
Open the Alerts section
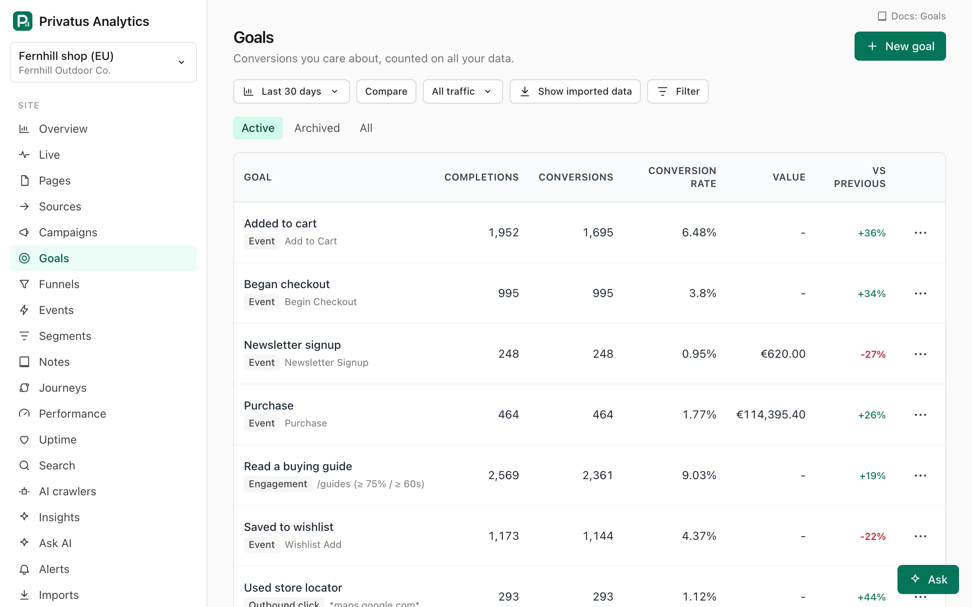point(103,569)
